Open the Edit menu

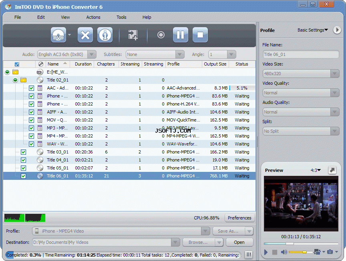[41, 17]
